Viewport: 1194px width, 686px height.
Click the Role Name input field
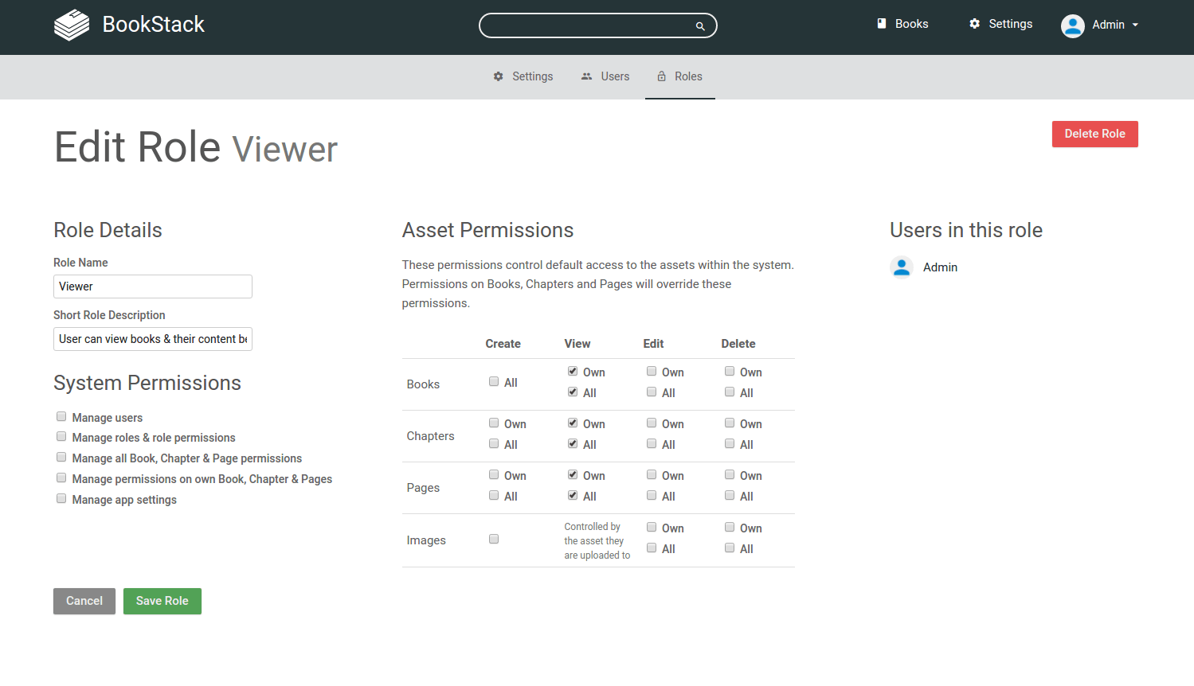click(x=153, y=286)
